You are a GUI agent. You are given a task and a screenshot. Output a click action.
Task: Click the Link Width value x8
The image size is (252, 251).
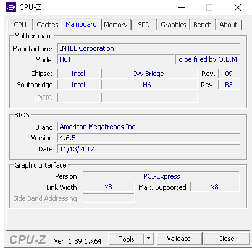(108, 187)
